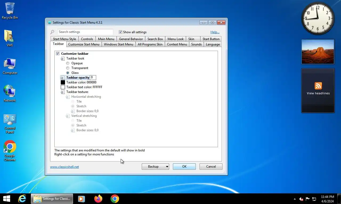The width and height of the screenshot is (341, 204).
Task: Launch Firefox from the taskbar
Action: click(x=98, y=199)
